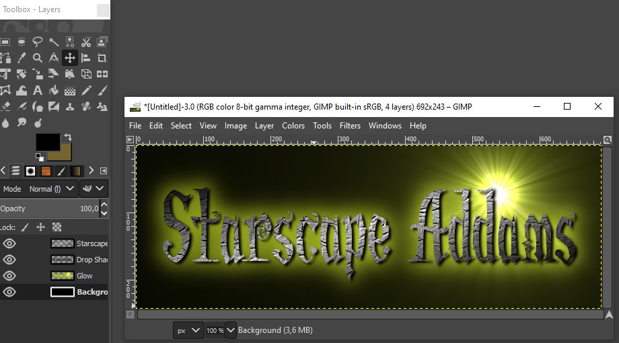Toggle visibility of Background layer
Screen dimensions: 619x343
coord(9,292)
